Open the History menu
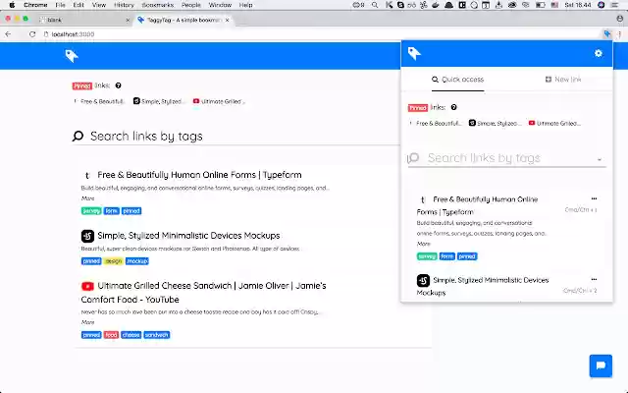Screen dimensions: 628x393 124,5
